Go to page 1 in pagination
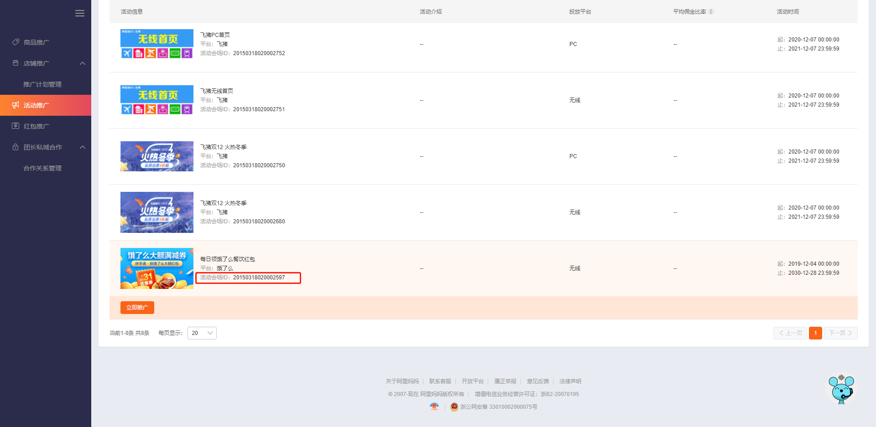Screen dimensions: 876x427 tap(815, 333)
